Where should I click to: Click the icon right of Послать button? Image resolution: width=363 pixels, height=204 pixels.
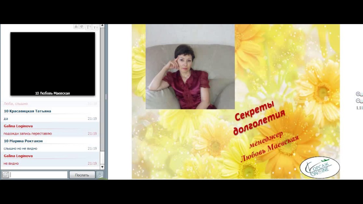click(100, 175)
